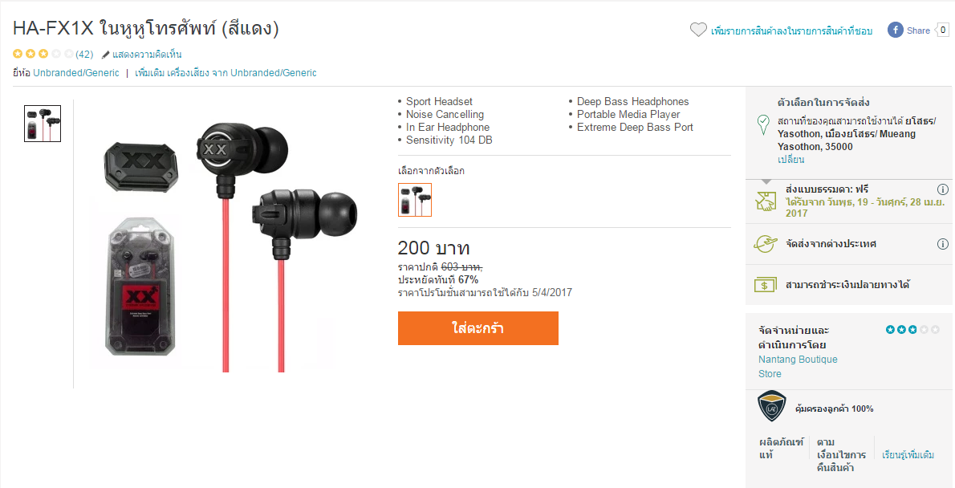Click the pencil review icon
This screenshot has width=955, height=488.
click(x=105, y=55)
